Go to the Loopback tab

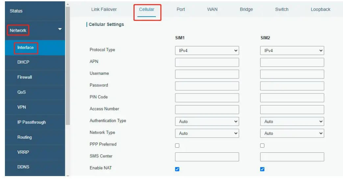[320, 10]
